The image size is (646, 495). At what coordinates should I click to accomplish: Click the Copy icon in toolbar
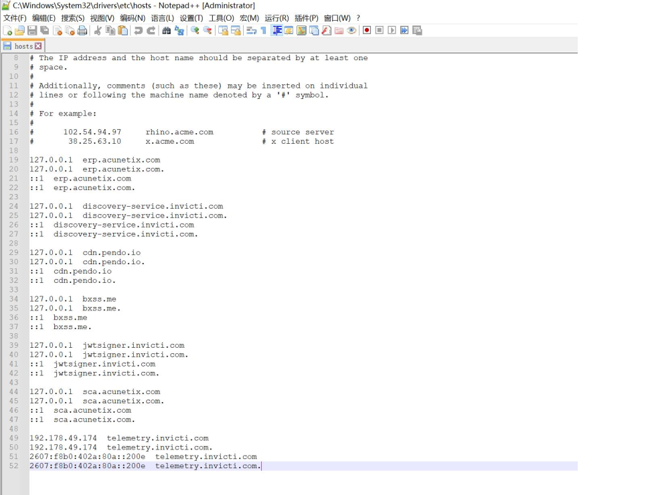click(x=110, y=31)
